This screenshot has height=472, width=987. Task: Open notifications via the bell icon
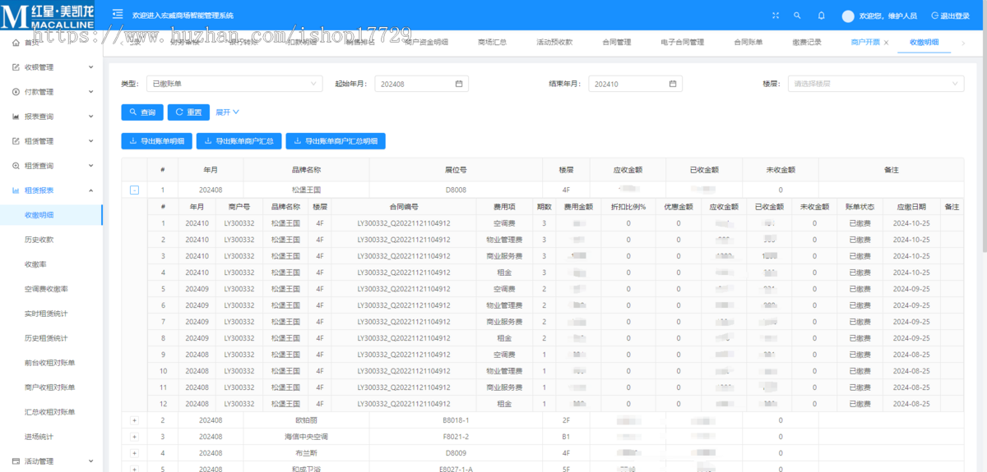tap(821, 16)
